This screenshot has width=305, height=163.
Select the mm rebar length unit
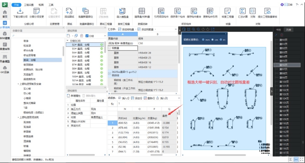click(204, 40)
